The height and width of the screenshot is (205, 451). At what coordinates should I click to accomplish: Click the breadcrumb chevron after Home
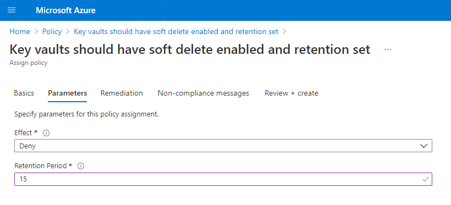36,32
